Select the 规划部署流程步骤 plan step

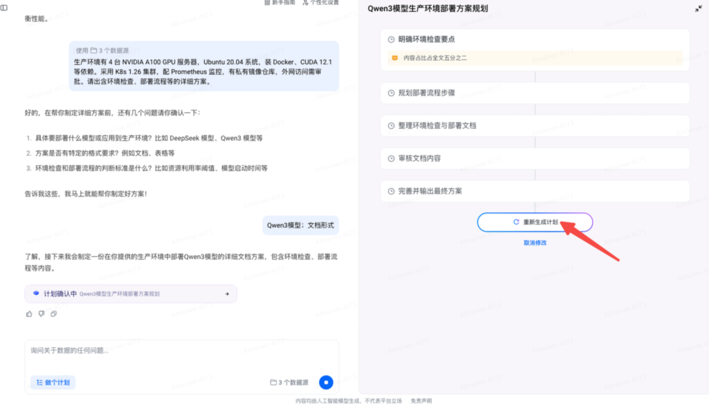click(535, 93)
